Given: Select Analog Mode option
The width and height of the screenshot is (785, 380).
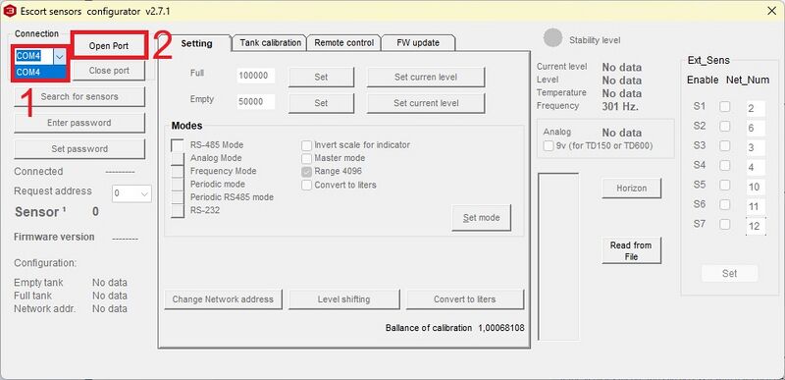Looking at the screenshot, I should [x=178, y=158].
